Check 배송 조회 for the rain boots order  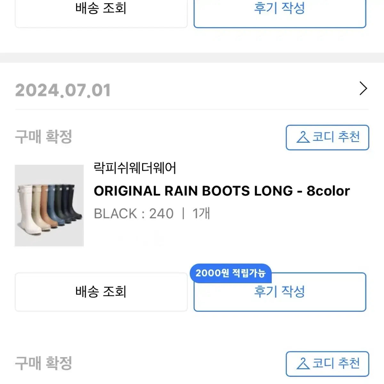click(x=101, y=292)
